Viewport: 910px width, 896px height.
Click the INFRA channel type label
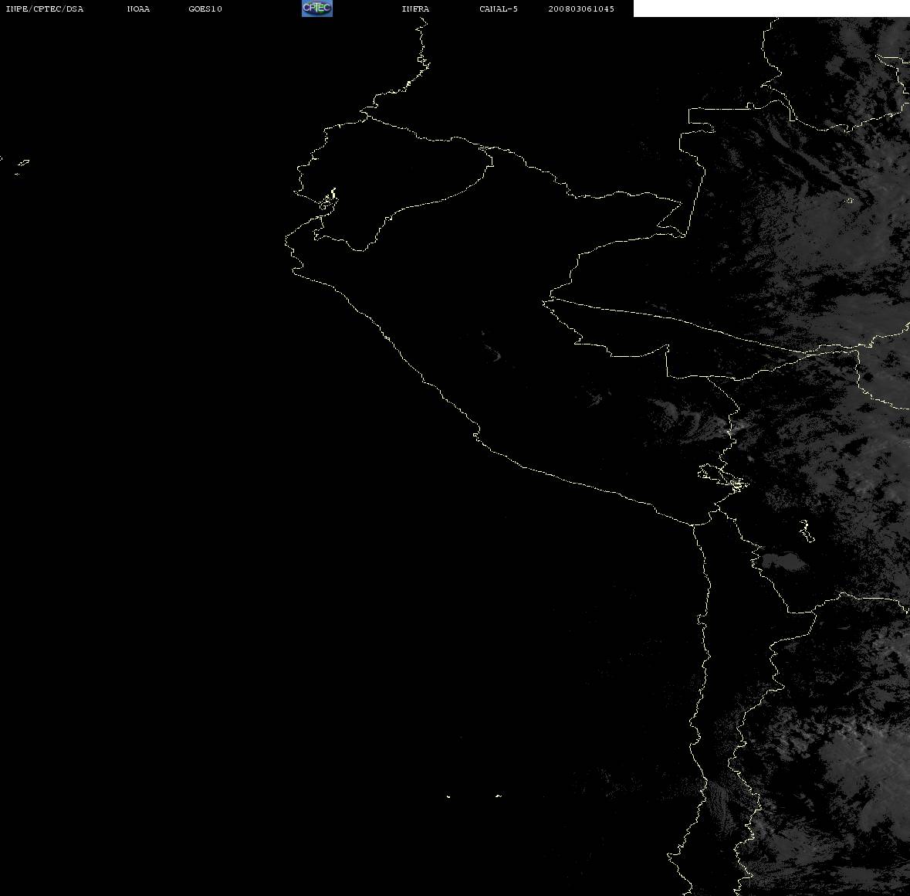(415, 8)
